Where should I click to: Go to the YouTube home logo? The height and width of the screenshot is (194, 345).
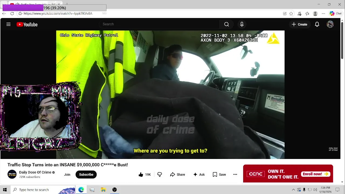(x=27, y=25)
